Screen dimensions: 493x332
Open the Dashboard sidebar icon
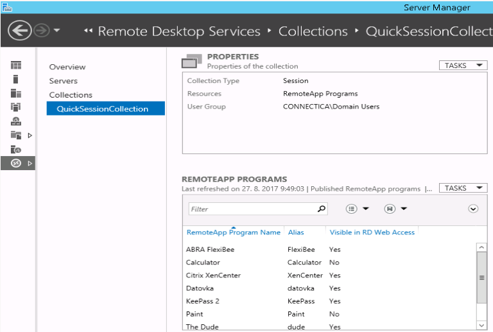(x=15, y=65)
